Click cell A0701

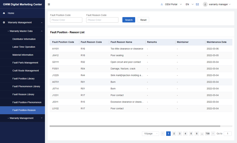pos(55,82)
